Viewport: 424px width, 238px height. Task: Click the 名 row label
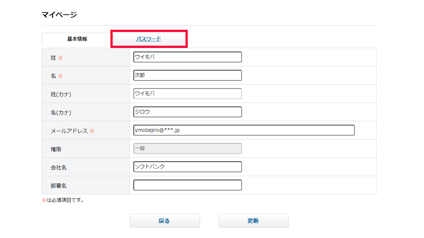53,76
